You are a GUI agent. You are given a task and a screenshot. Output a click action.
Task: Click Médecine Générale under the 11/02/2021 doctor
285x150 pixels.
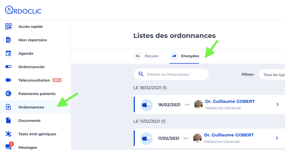click(x=222, y=141)
